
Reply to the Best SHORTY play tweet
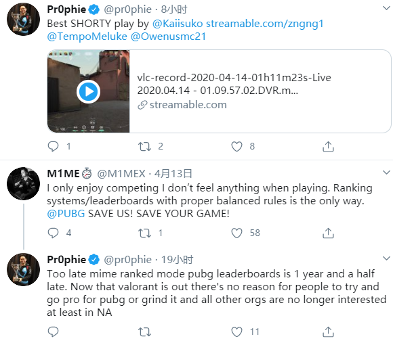[x=53, y=146]
